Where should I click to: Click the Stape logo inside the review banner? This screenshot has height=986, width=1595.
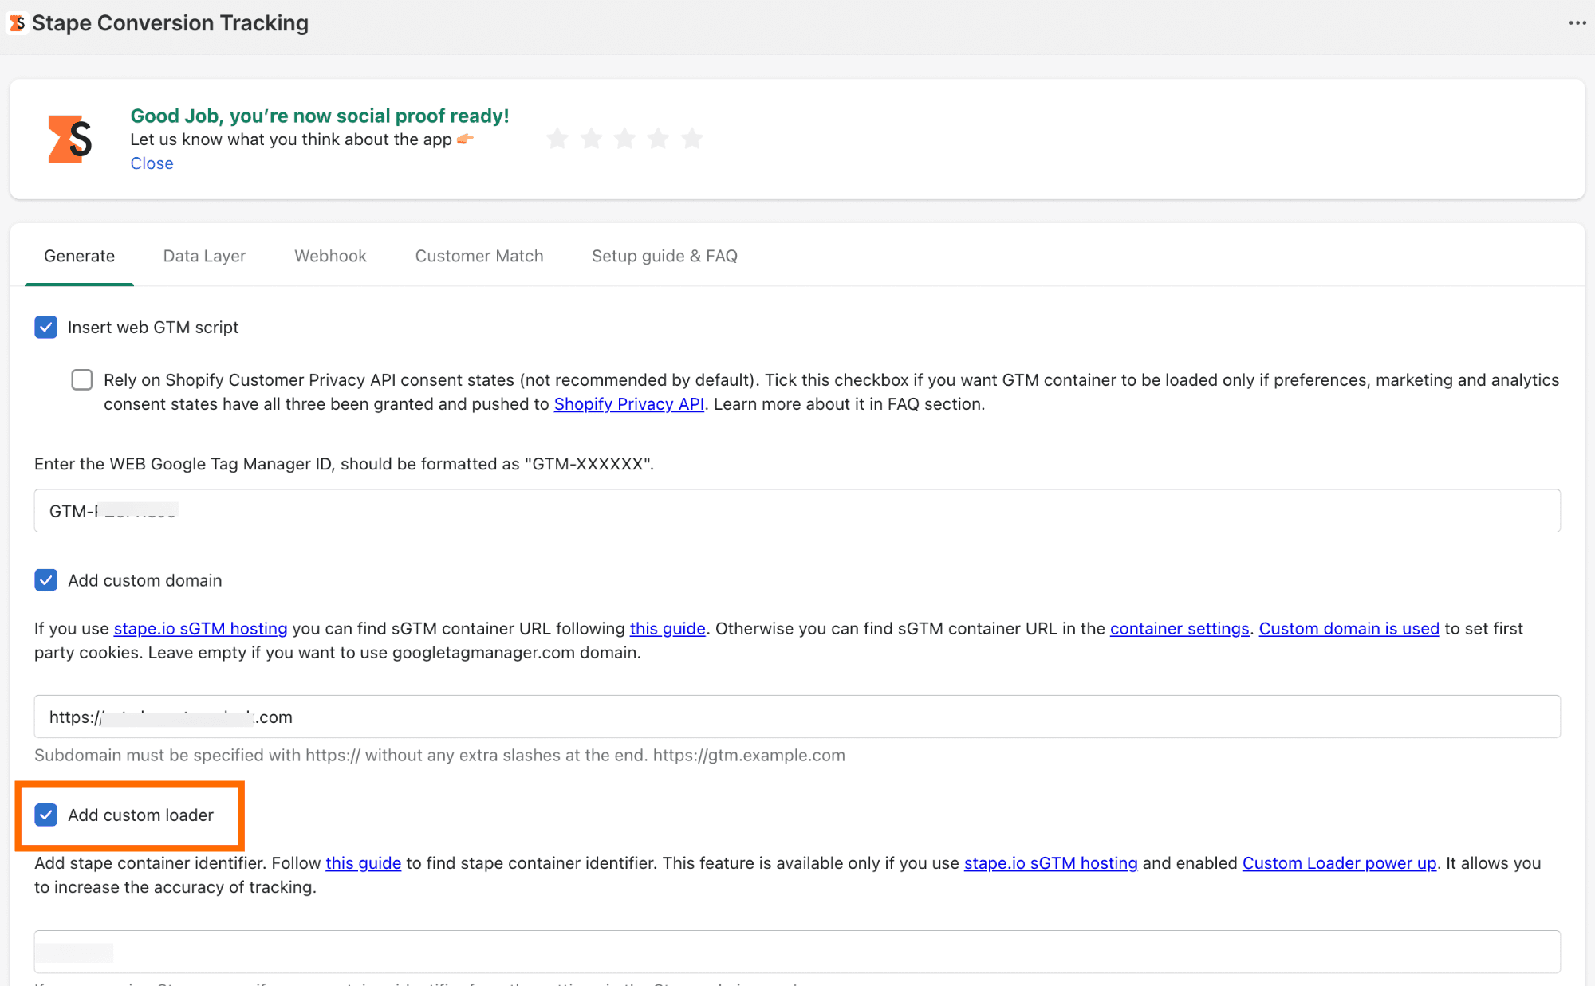70,138
